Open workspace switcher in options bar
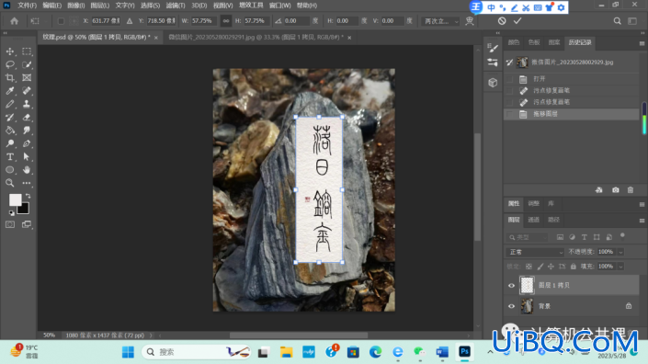Image resolution: width=648 pixels, height=364 pixels. (632, 20)
